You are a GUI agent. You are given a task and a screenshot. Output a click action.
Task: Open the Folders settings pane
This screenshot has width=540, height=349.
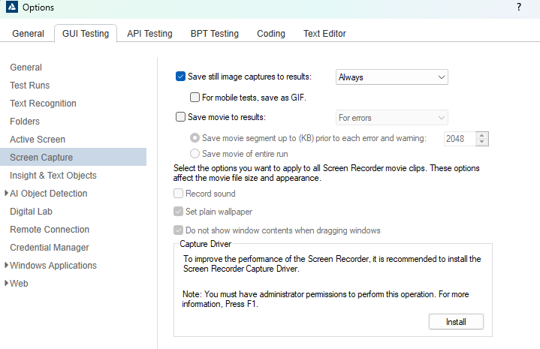click(x=25, y=122)
